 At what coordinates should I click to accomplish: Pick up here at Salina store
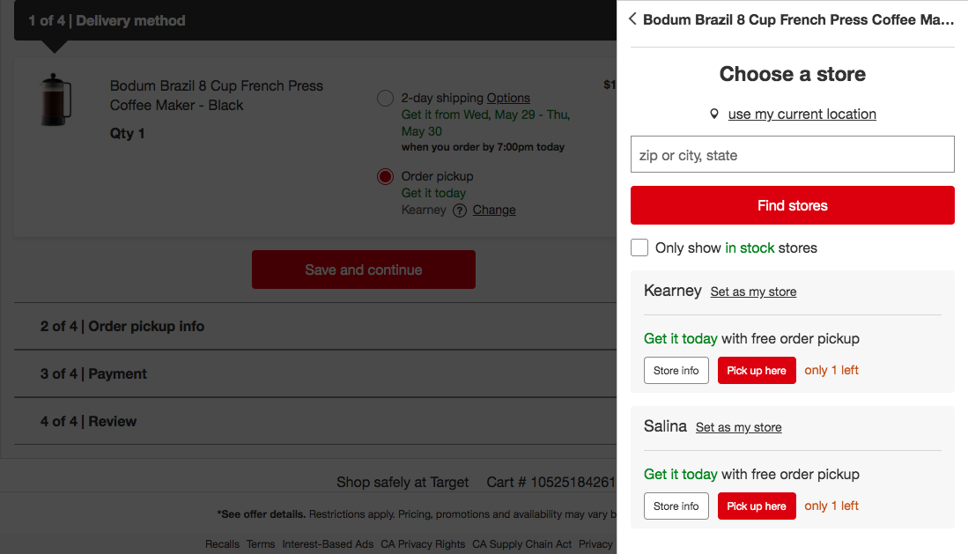pyautogui.click(x=756, y=506)
